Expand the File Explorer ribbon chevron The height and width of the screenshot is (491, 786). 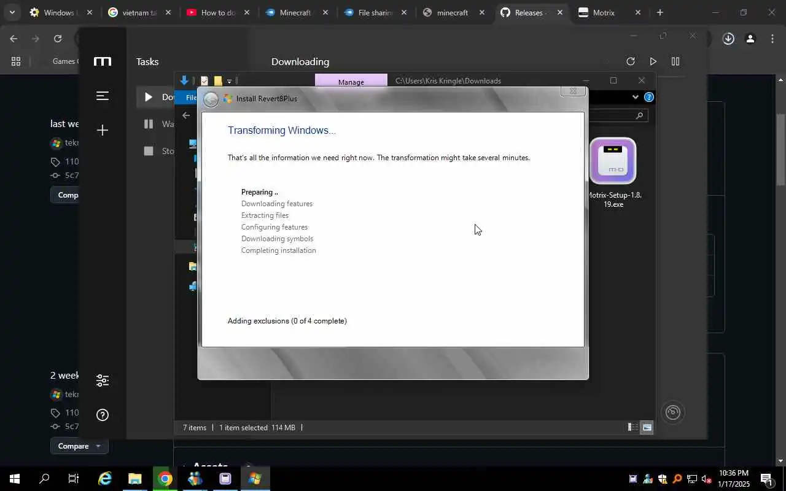[635, 97]
